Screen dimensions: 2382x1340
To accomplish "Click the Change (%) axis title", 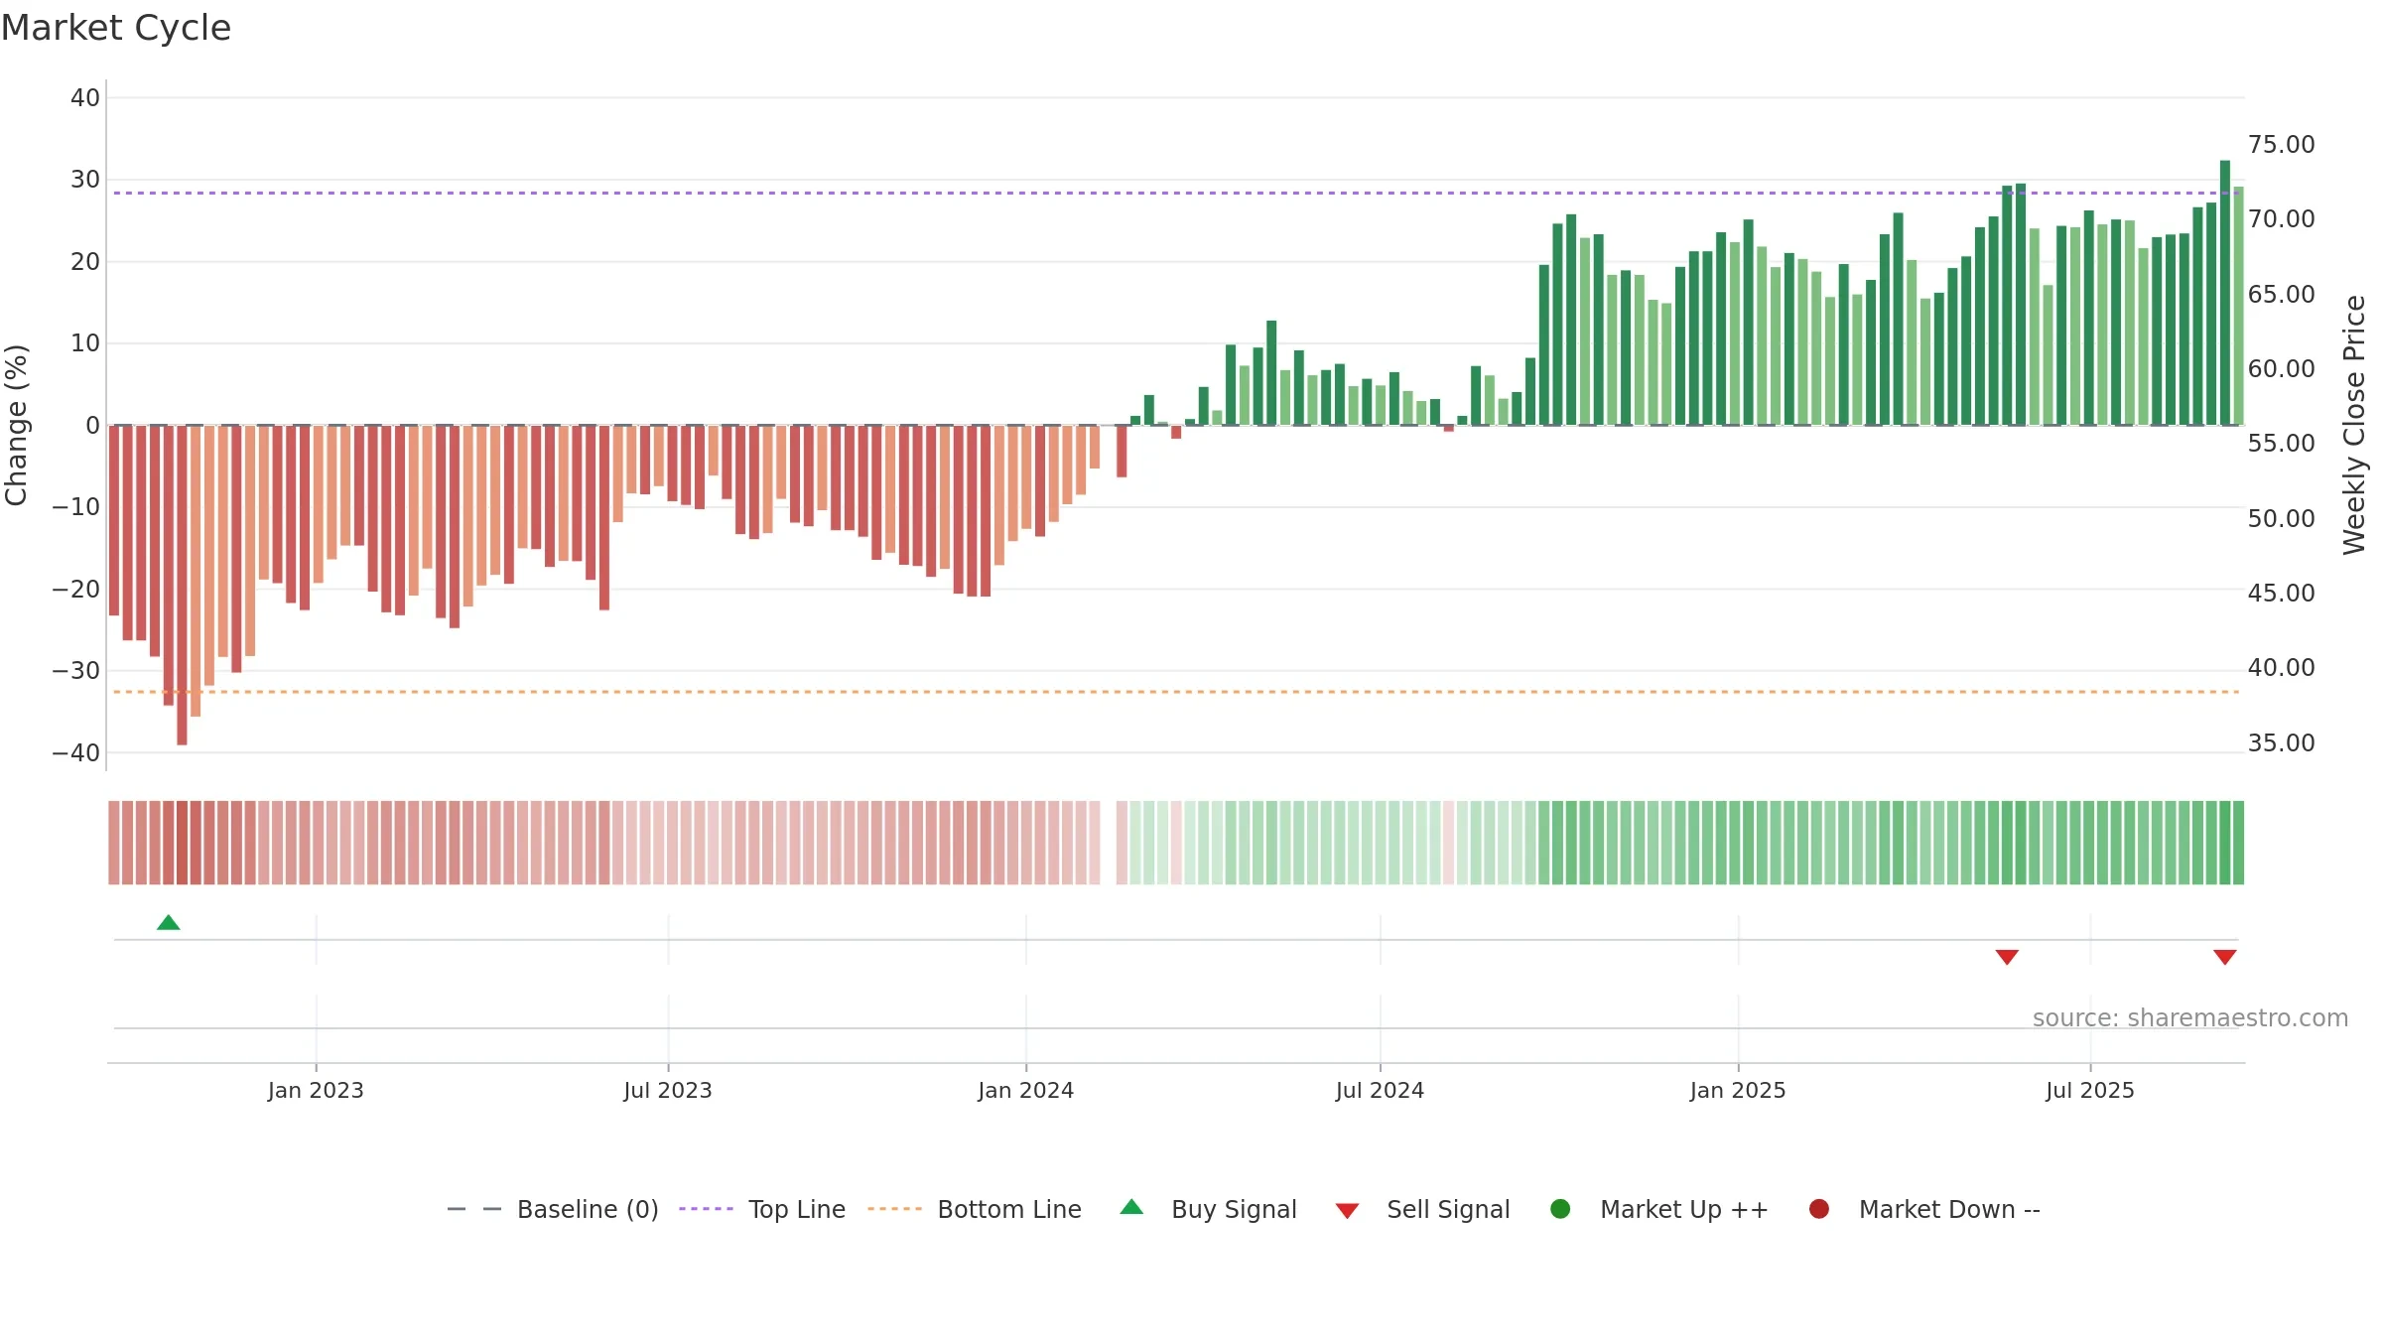I will [x=16, y=425].
